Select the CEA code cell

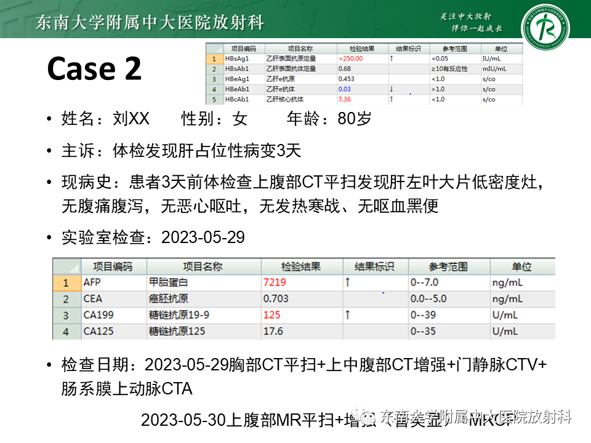click(x=114, y=299)
